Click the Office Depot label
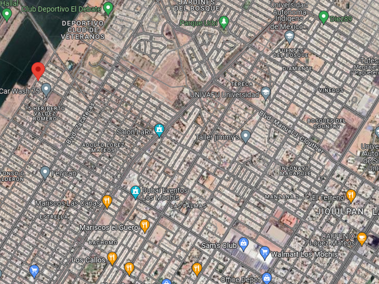The width and height of the screenshot is (379, 284). click(x=240, y=280)
